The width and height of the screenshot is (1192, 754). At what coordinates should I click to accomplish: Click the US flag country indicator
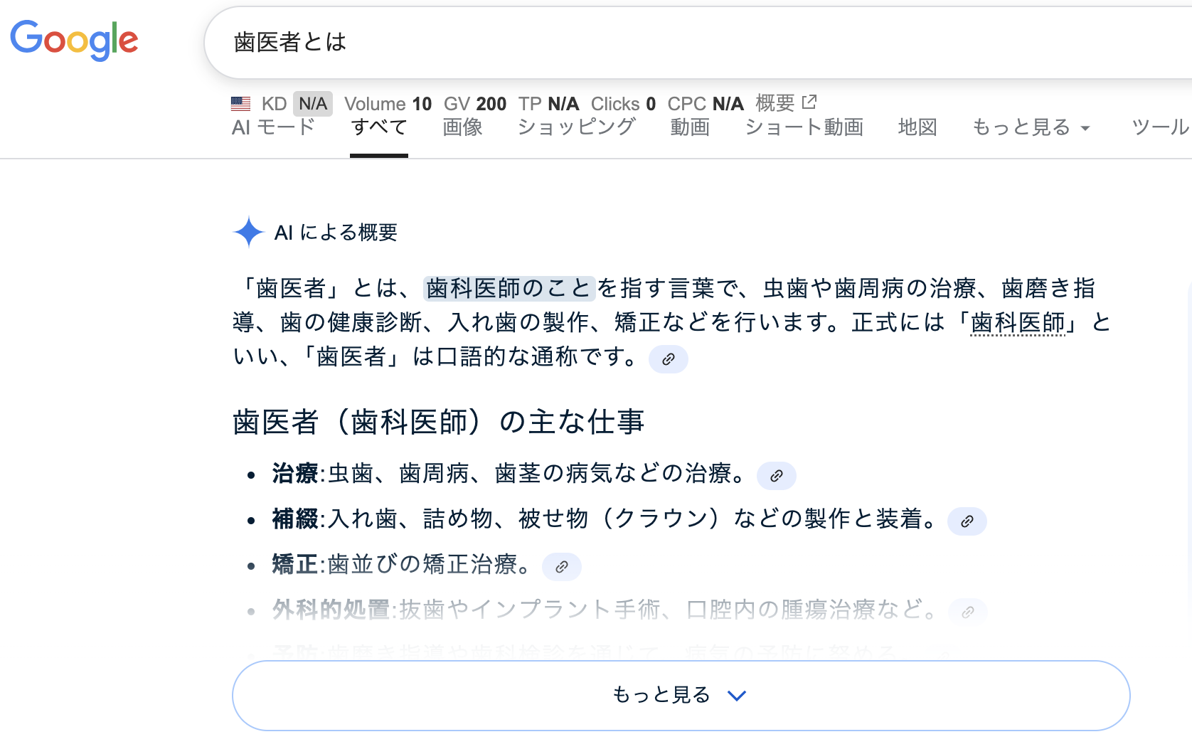click(x=240, y=103)
